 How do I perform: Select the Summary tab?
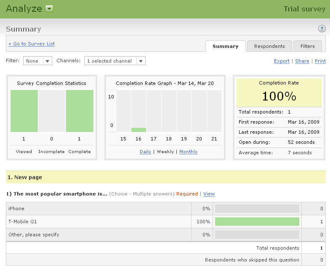(225, 46)
